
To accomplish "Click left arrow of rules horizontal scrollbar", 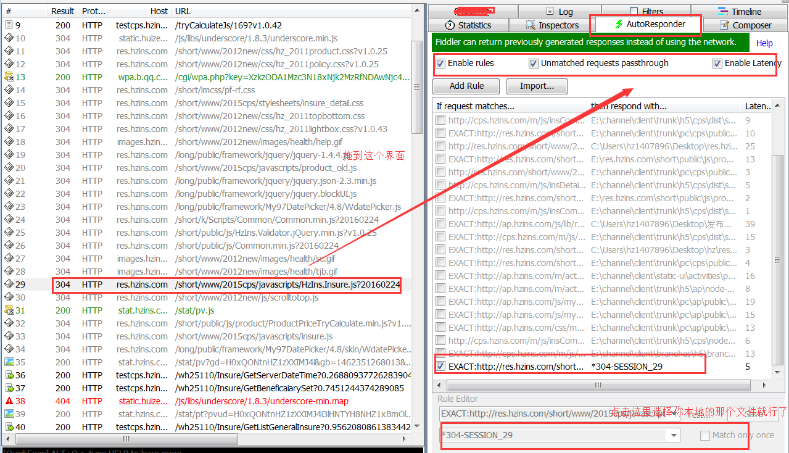I will 439,385.
